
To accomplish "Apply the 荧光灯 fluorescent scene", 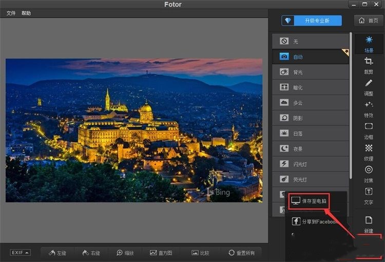I will pyautogui.click(x=311, y=180).
